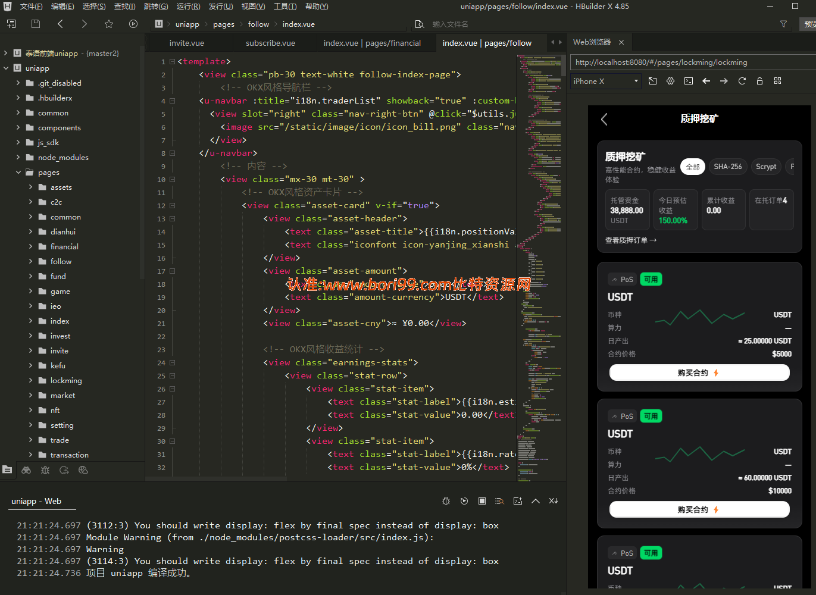
Task: Expand the follow folder in tree
Action: click(x=31, y=261)
